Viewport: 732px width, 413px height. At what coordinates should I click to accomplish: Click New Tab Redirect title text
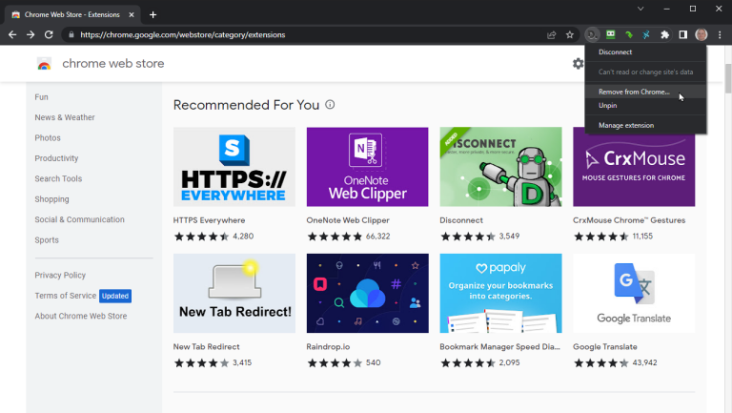pyautogui.click(x=206, y=346)
